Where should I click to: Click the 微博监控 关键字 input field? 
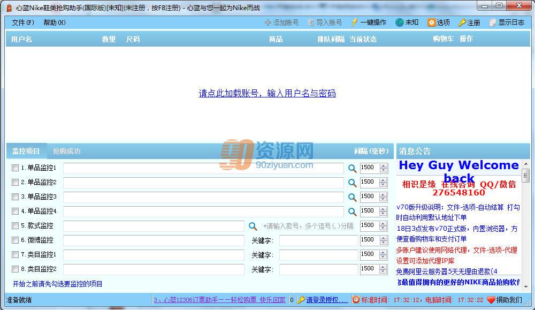click(319, 240)
